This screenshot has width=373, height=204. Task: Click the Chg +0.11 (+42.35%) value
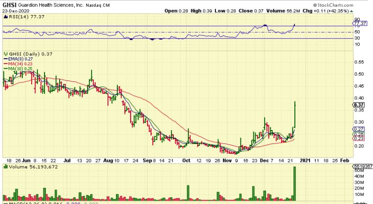coord(330,10)
